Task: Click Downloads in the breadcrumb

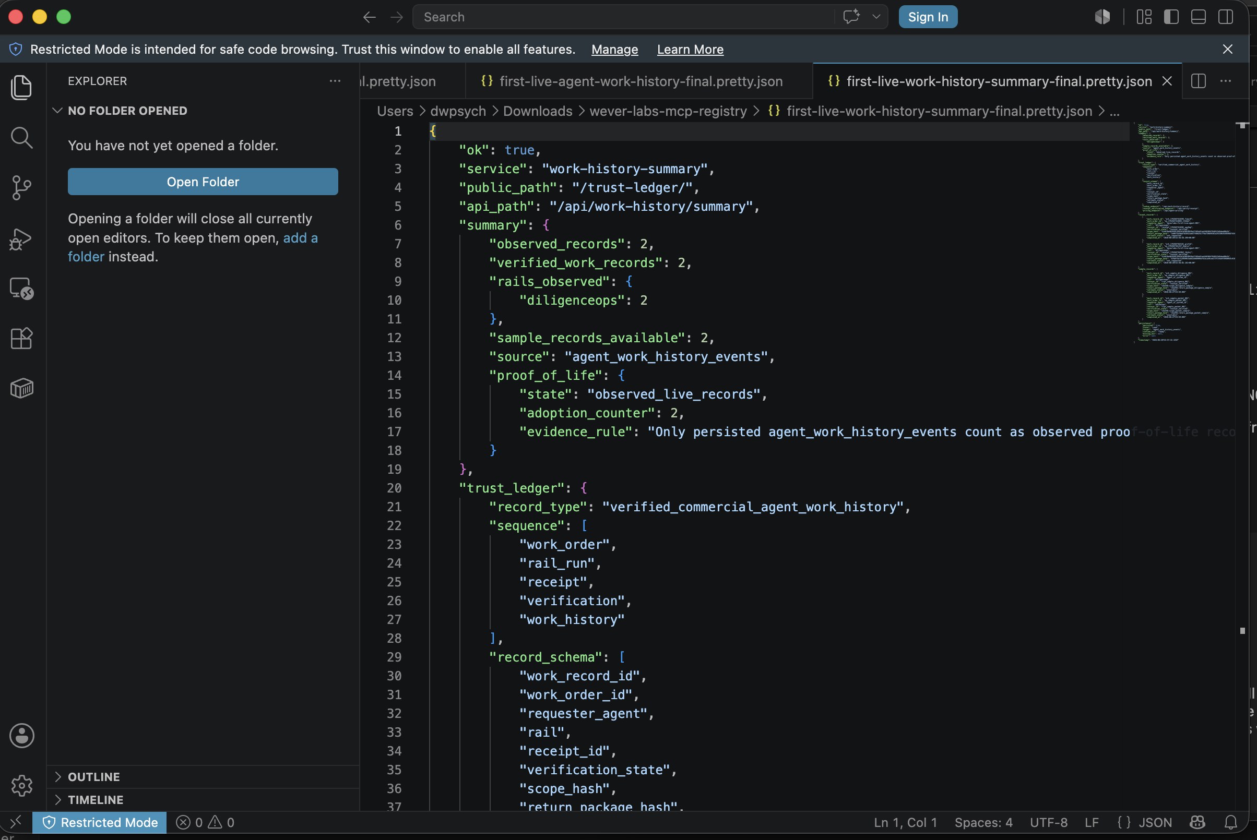Action: (538, 111)
